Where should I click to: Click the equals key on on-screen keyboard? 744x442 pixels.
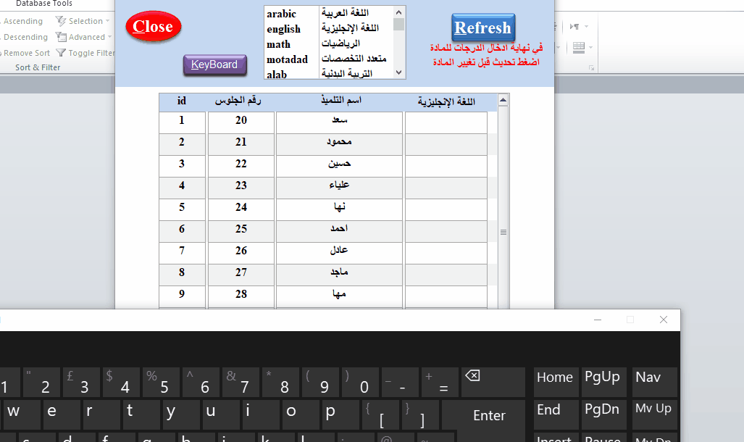[x=440, y=382]
